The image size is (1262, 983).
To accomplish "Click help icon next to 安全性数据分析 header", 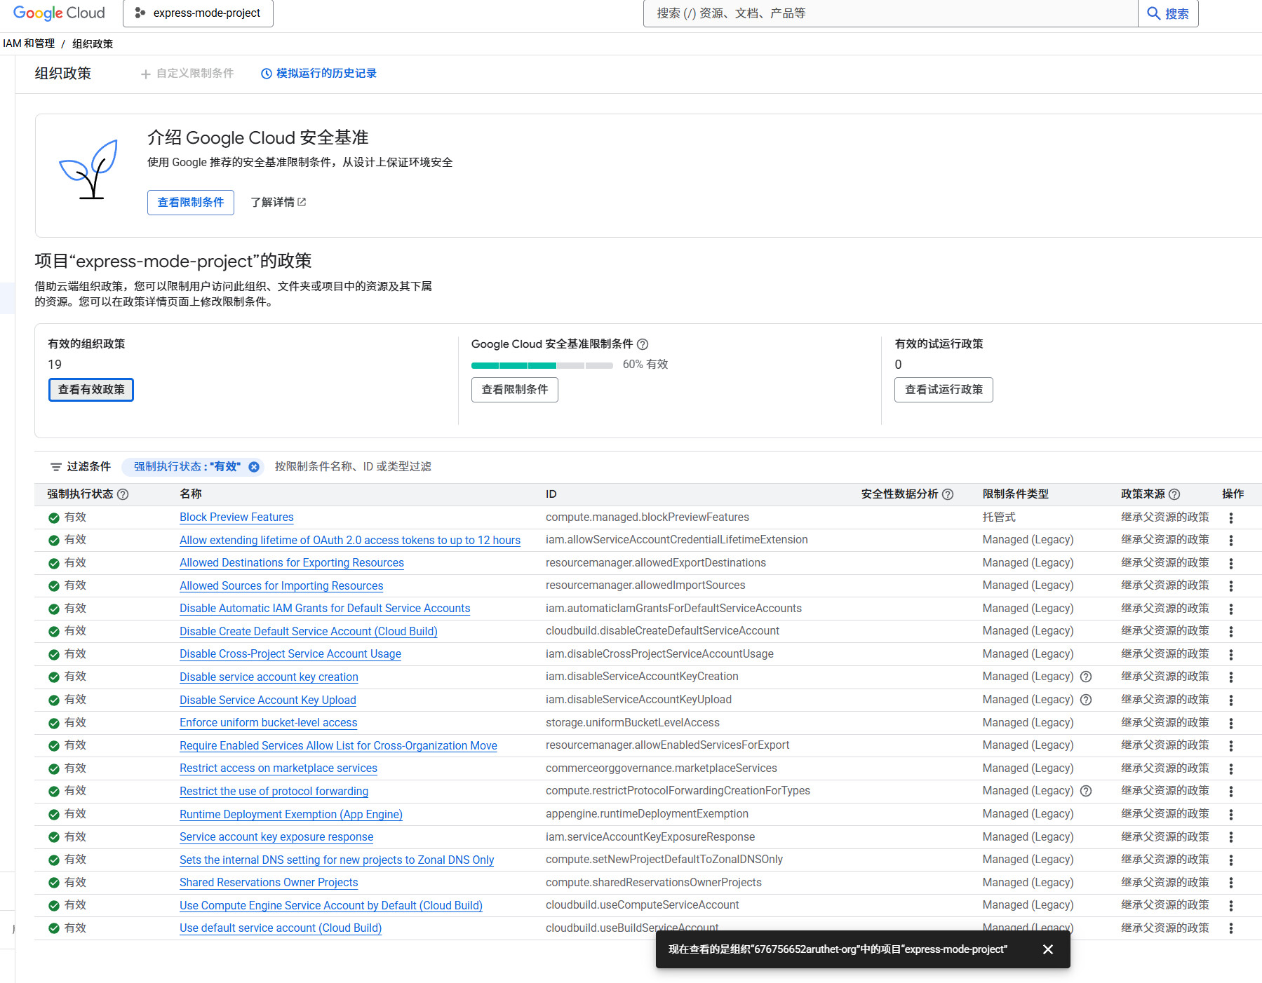I will point(948,494).
